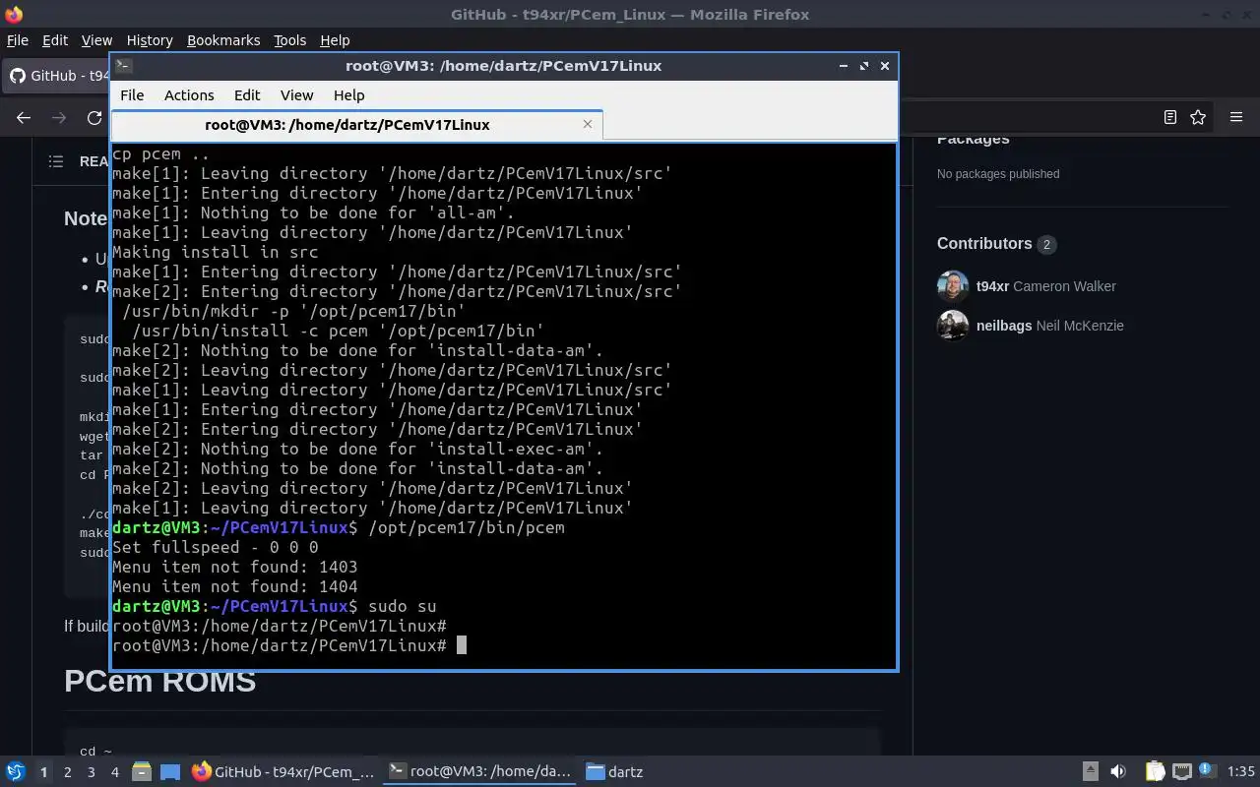Open the terminal Help menu
Screen dimensions: 1260x787
(x=348, y=95)
